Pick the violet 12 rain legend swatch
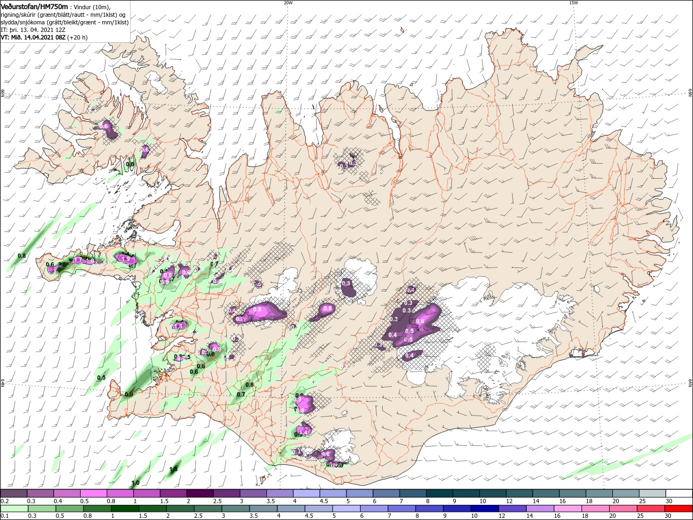 [x=512, y=509]
